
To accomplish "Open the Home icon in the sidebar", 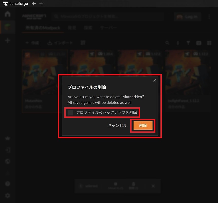I will 8,14.
